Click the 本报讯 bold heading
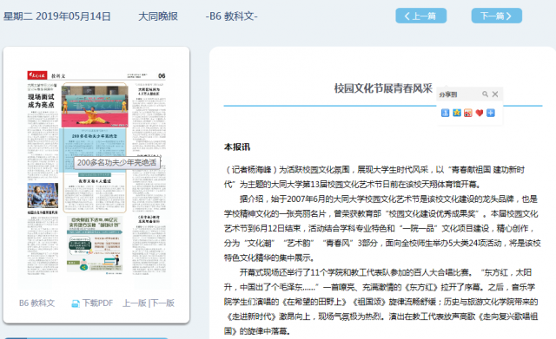 tap(237, 147)
